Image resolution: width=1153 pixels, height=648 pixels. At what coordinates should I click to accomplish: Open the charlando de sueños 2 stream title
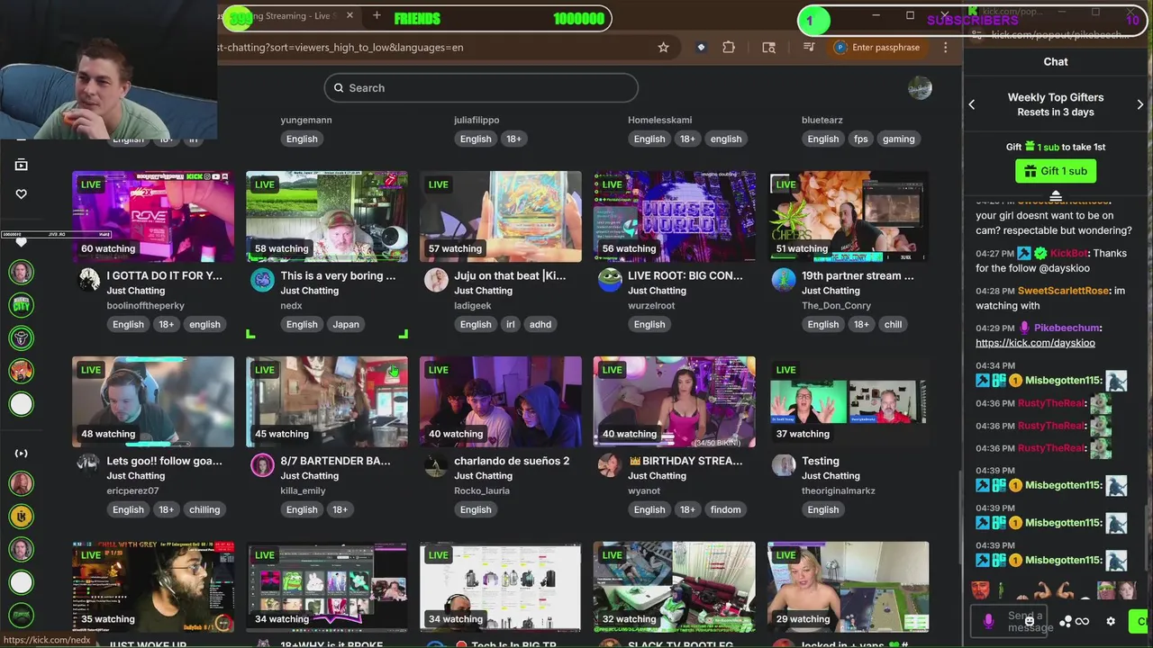(x=512, y=461)
